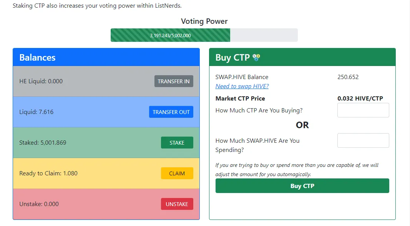Screen dimensions: 410x226
Task: Select the Staked 5,001.869 balance text
Action: [x=43, y=143]
